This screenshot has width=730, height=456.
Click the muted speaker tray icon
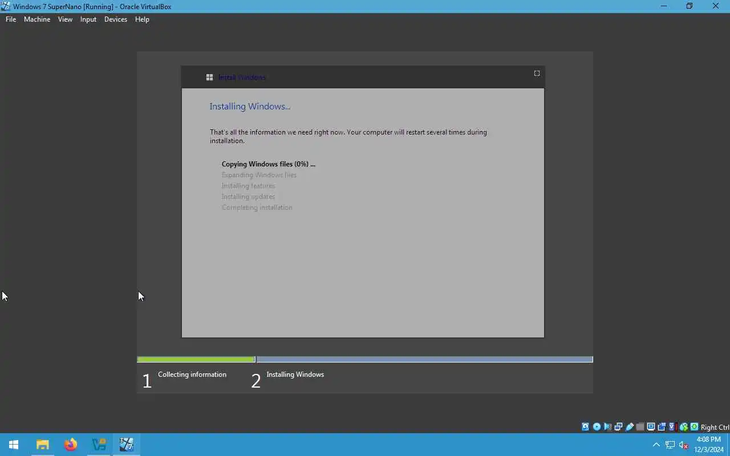point(684,445)
